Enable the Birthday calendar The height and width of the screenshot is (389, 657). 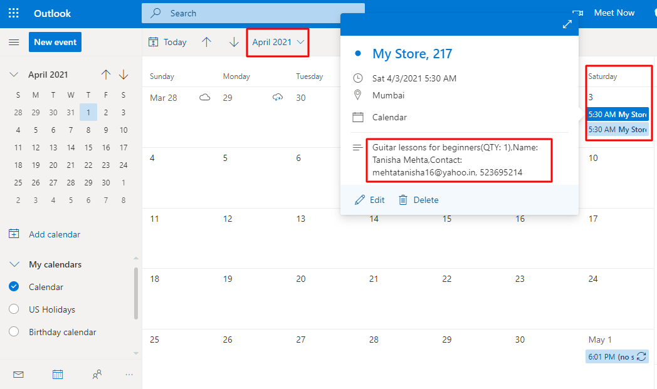click(x=14, y=332)
